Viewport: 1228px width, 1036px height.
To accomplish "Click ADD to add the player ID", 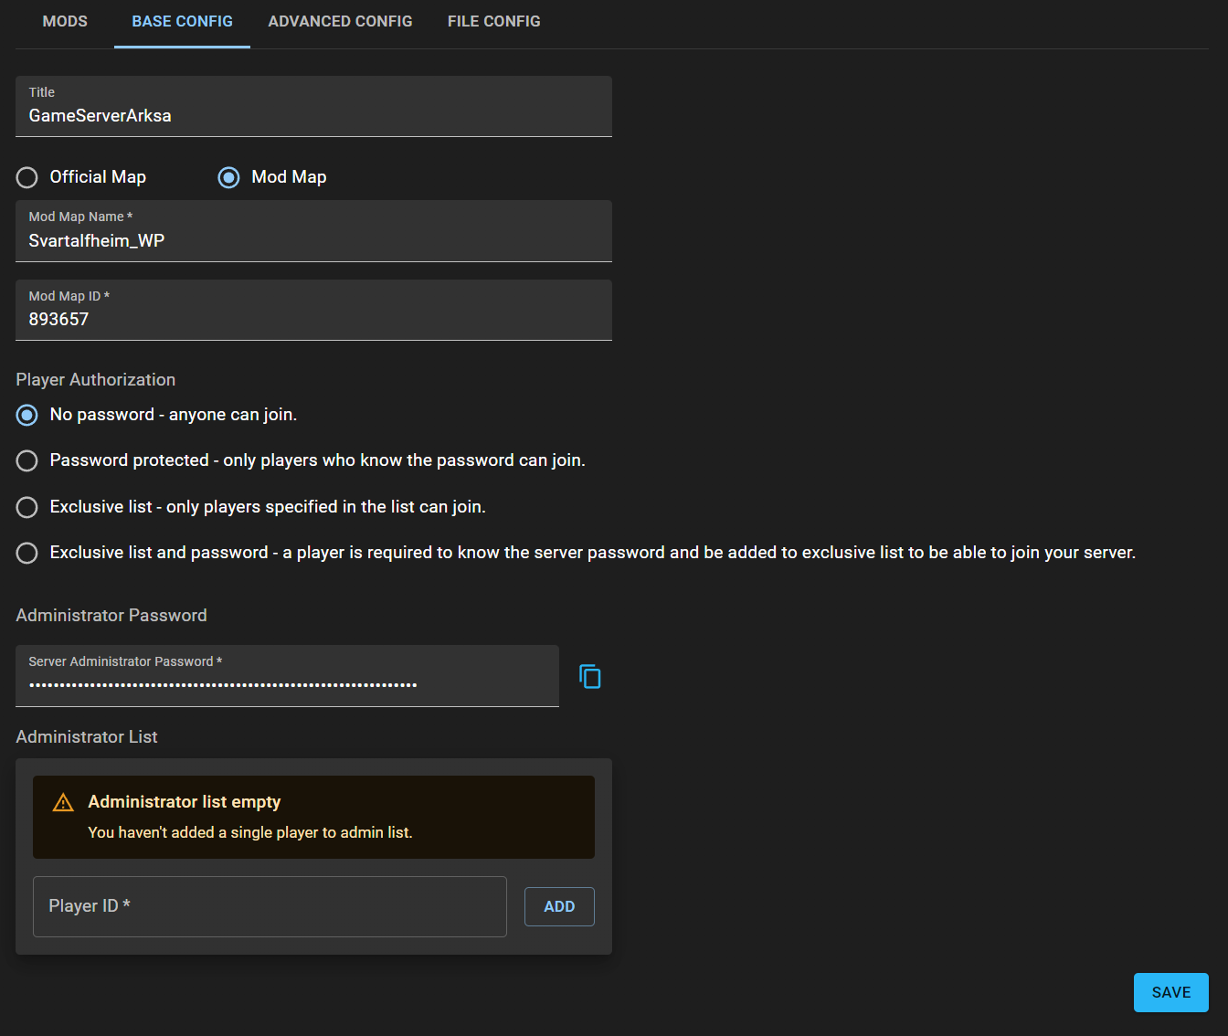I will [559, 906].
